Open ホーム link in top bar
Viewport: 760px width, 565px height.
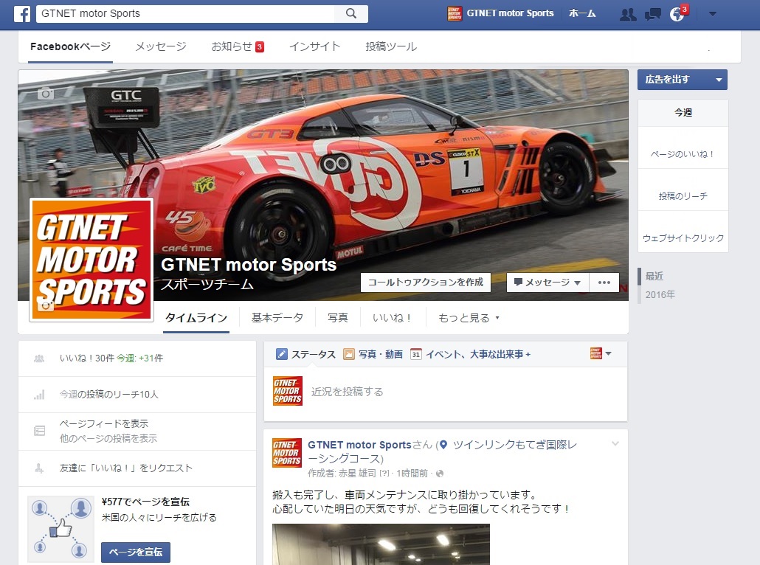582,13
